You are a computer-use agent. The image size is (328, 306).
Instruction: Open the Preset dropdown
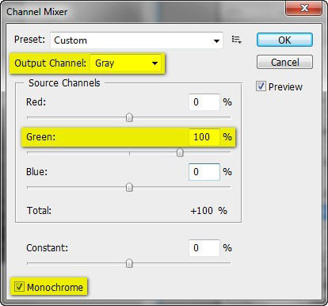click(x=136, y=40)
